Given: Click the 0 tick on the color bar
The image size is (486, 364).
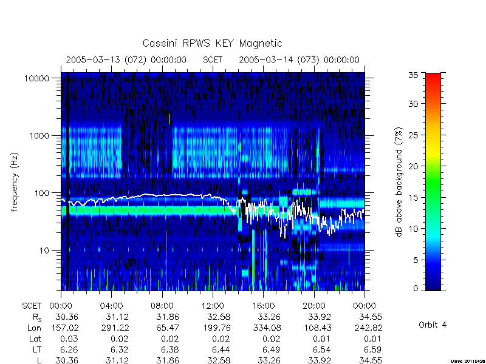Looking at the screenshot, I should [x=416, y=289].
